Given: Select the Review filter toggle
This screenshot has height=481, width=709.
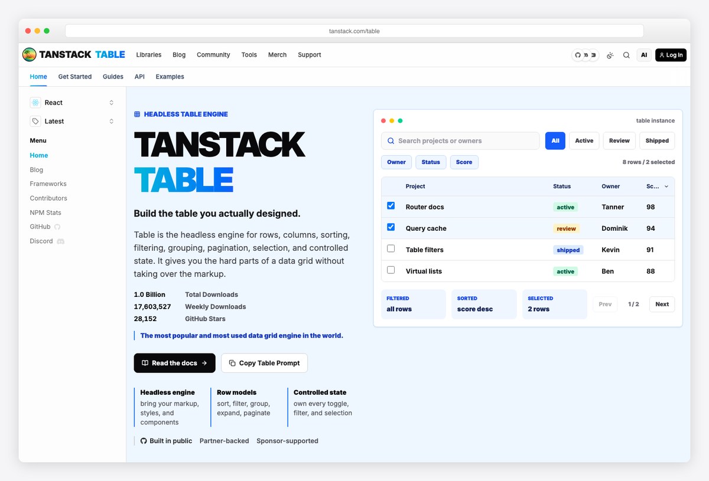Looking at the screenshot, I should tap(619, 140).
